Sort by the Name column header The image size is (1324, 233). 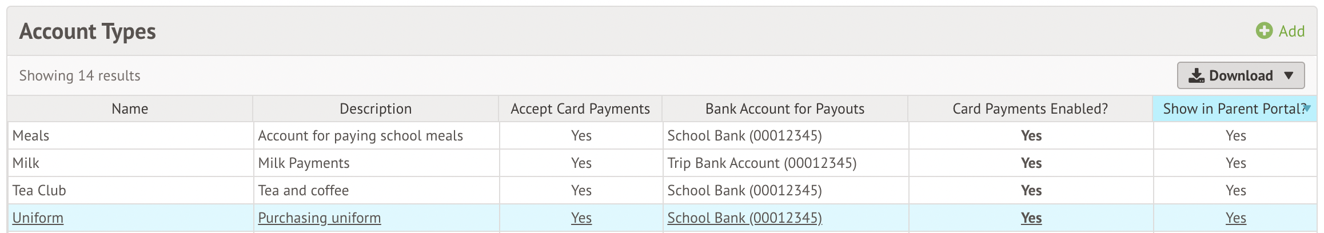(x=130, y=109)
